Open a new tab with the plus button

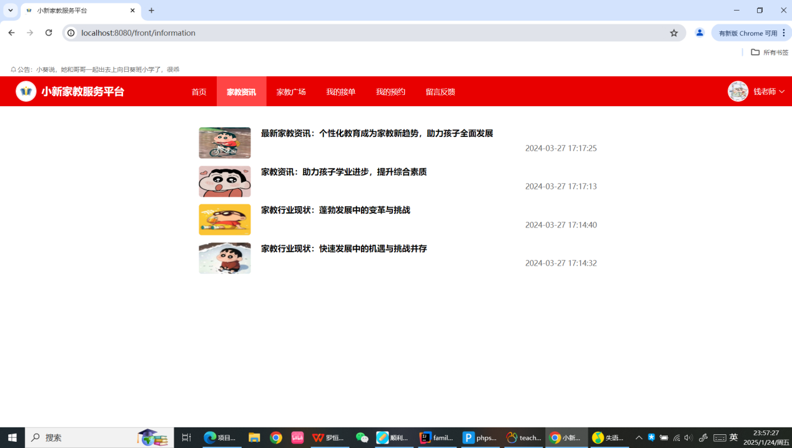151,11
